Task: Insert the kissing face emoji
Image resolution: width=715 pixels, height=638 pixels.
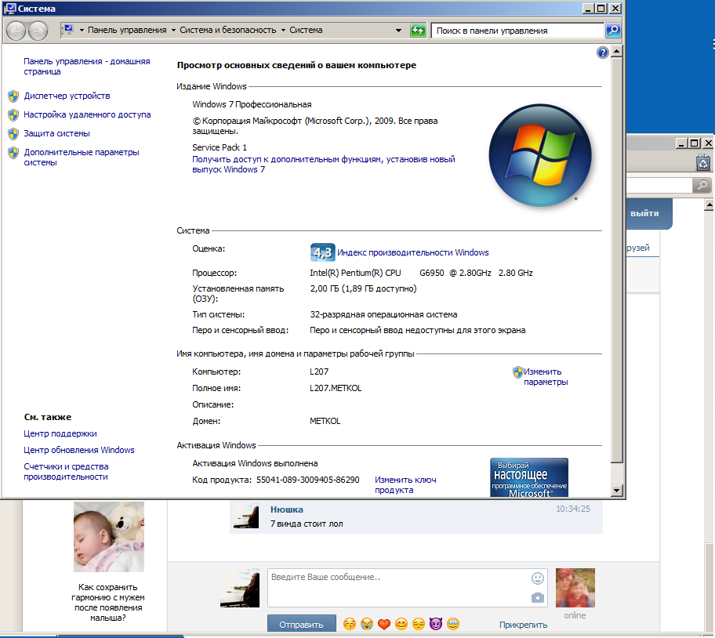Action: coord(350,624)
